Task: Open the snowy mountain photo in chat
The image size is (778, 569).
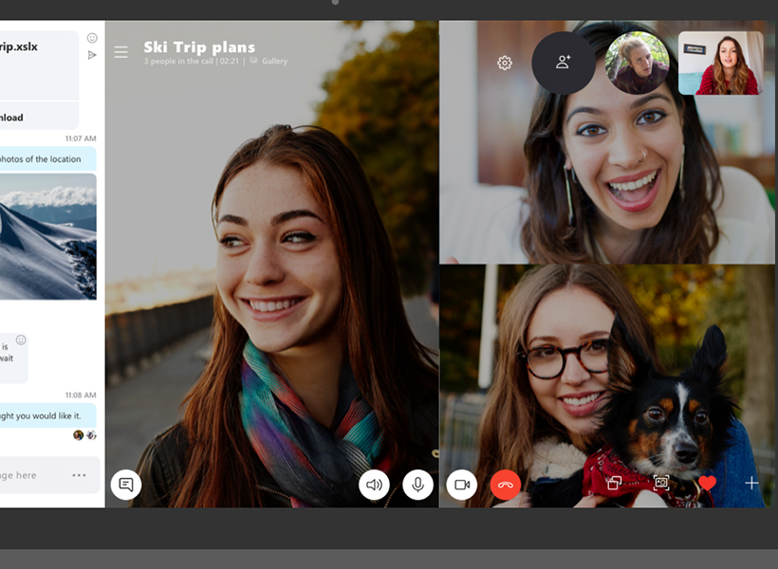Action: pos(47,236)
